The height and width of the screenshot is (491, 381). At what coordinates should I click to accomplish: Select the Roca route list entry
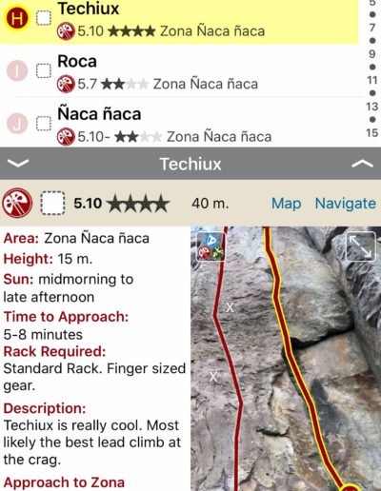(x=179, y=71)
